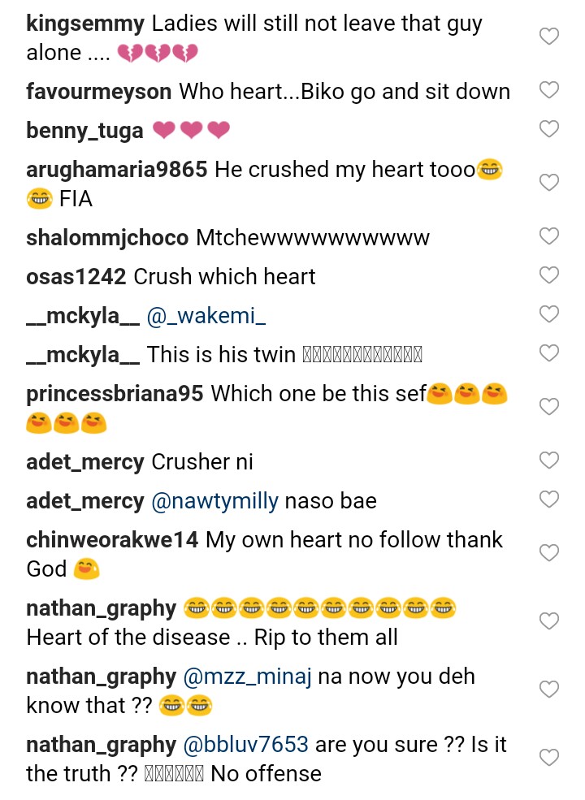585x800 pixels.
Task: Like kingsemmy's comment with the heart icon
Action: (x=549, y=37)
